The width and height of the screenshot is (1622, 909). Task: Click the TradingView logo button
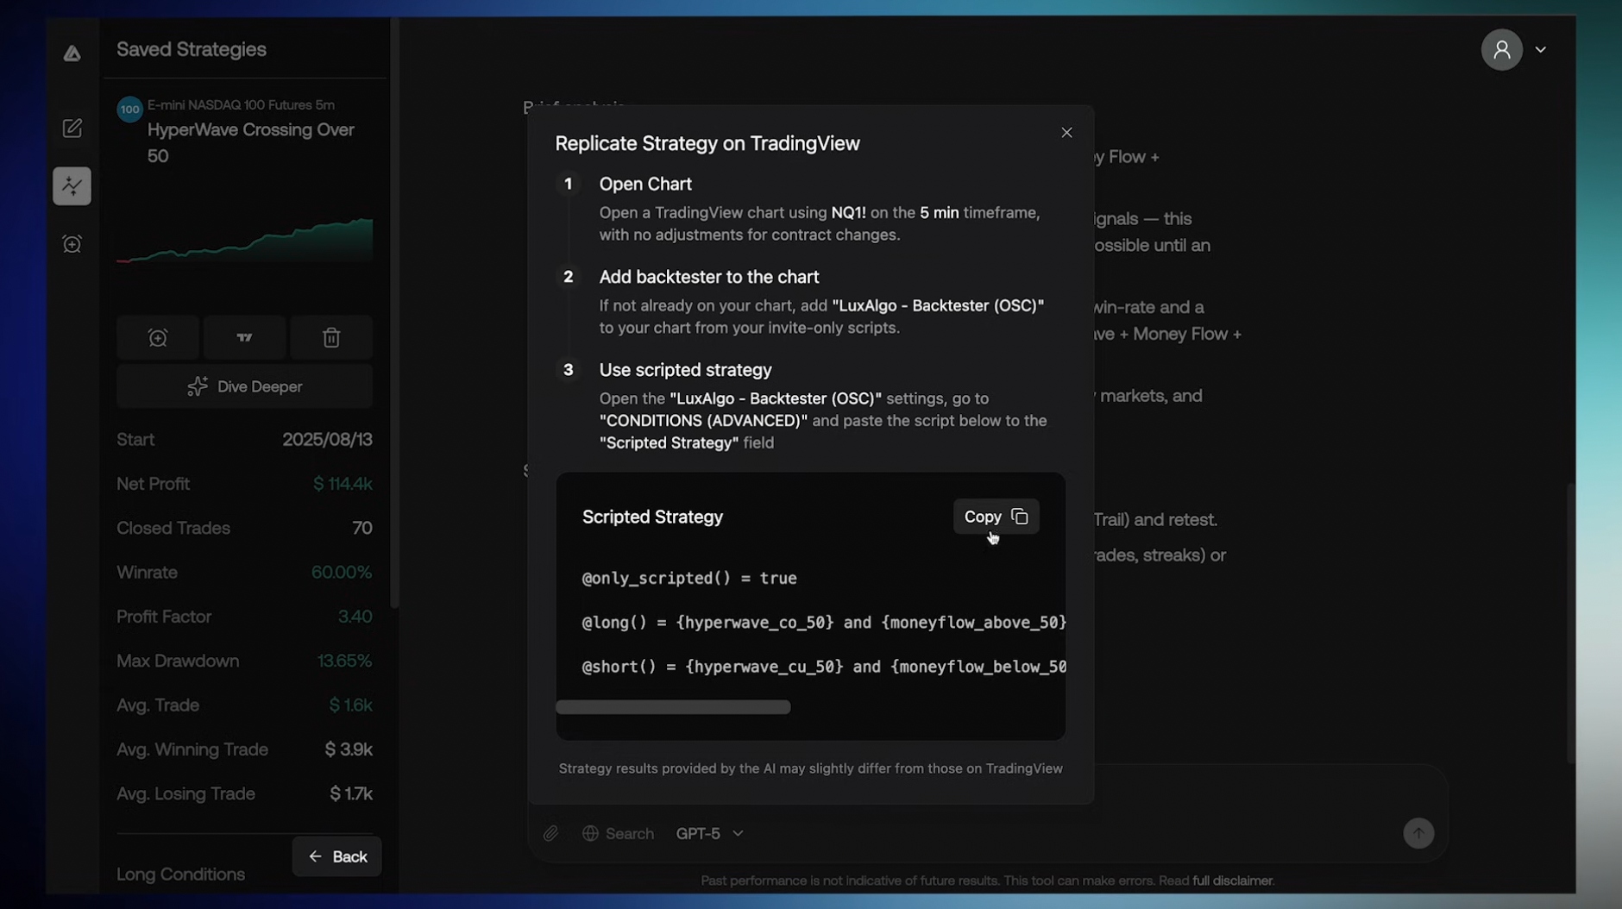tap(244, 338)
